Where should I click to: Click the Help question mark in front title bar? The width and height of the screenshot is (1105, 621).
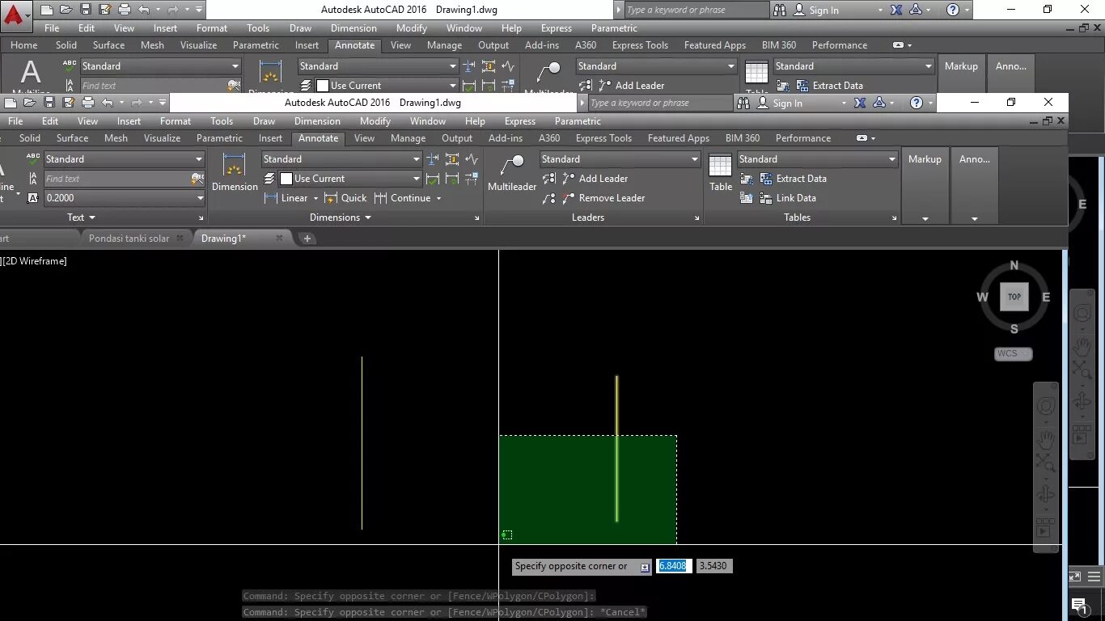click(x=916, y=103)
